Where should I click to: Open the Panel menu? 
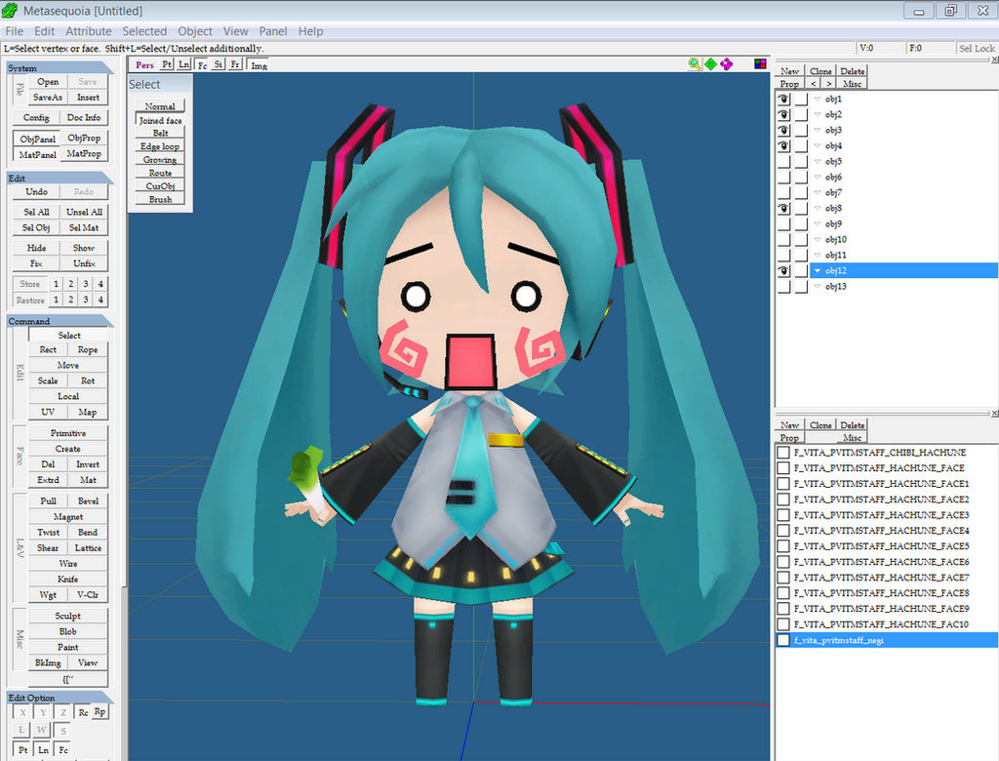click(x=273, y=31)
